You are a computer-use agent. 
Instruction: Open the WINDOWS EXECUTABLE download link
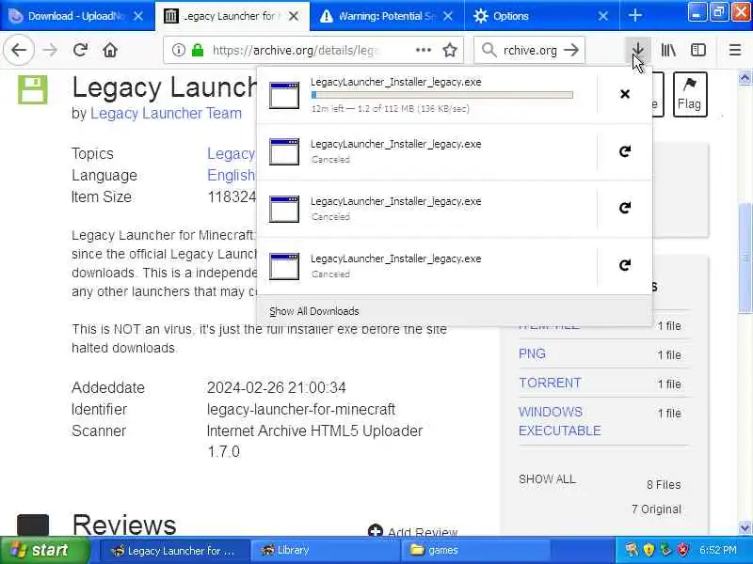tap(559, 421)
